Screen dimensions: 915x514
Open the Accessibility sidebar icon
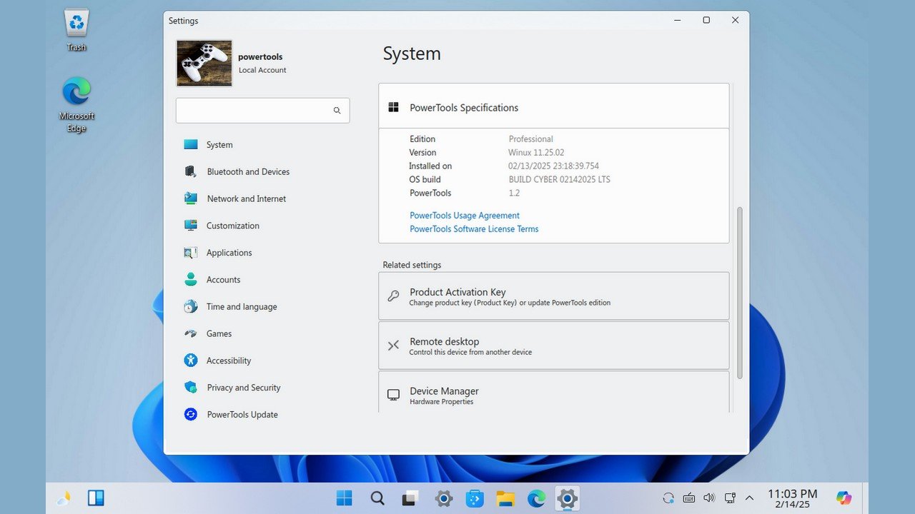[190, 361]
